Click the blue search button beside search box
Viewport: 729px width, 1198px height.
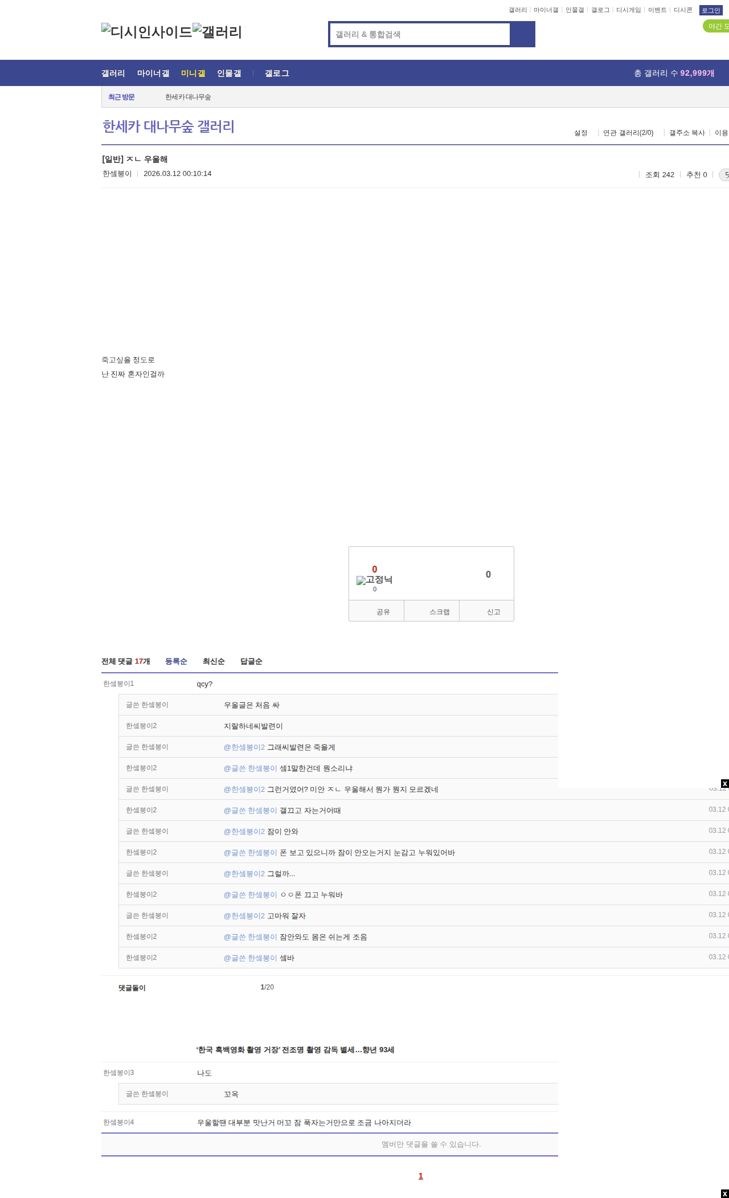(522, 34)
